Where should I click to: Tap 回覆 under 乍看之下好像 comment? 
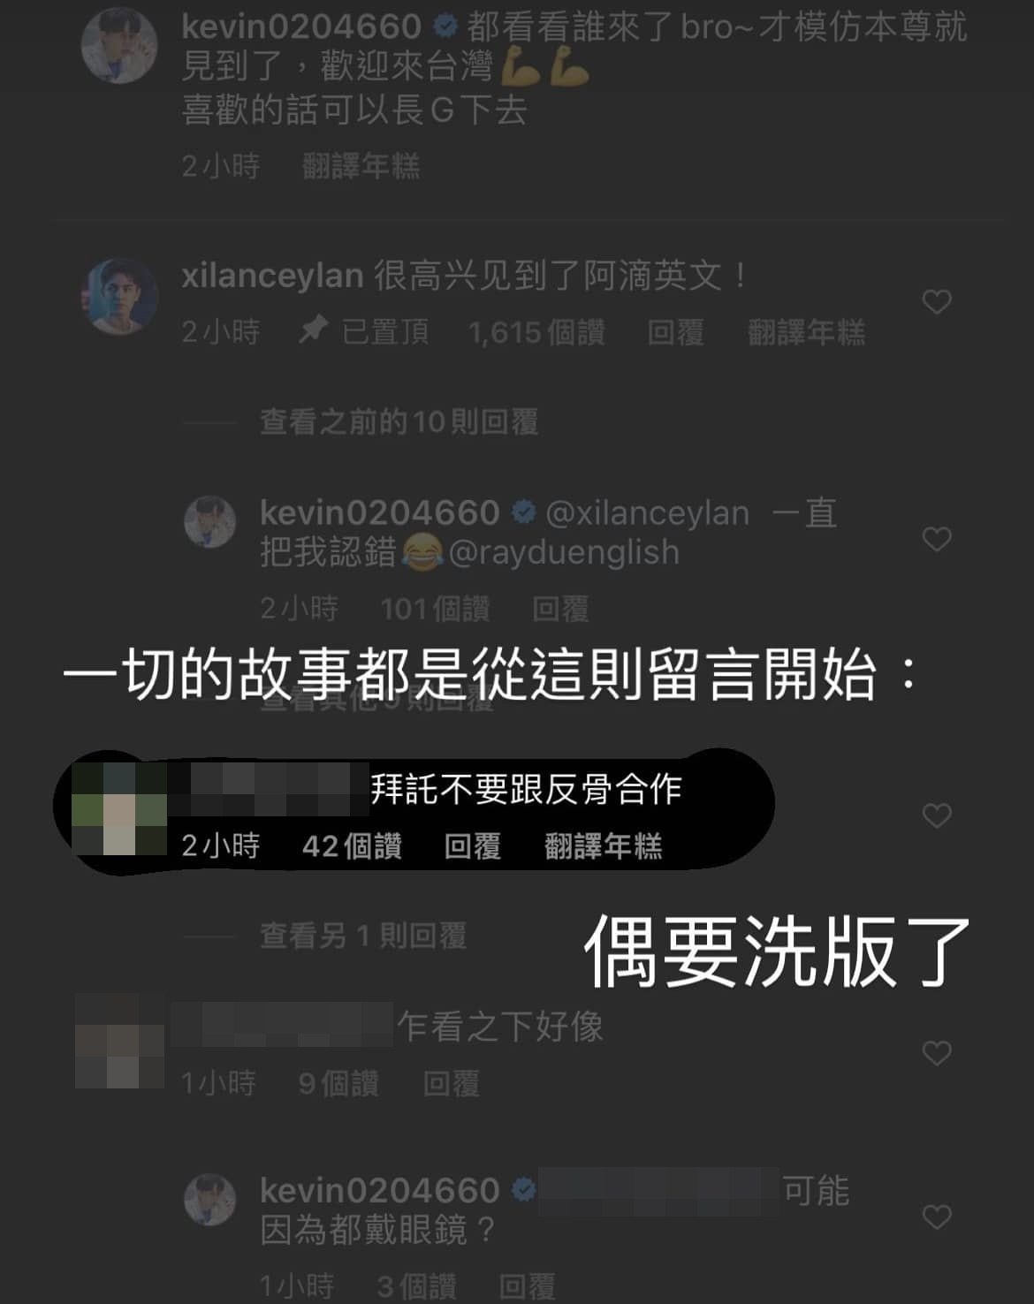[x=451, y=1083]
